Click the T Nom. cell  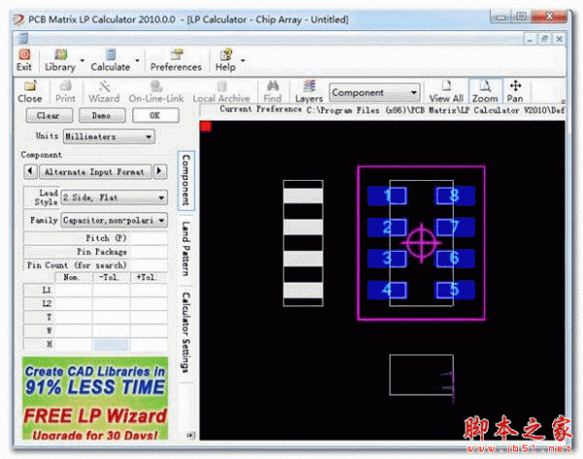(x=73, y=317)
